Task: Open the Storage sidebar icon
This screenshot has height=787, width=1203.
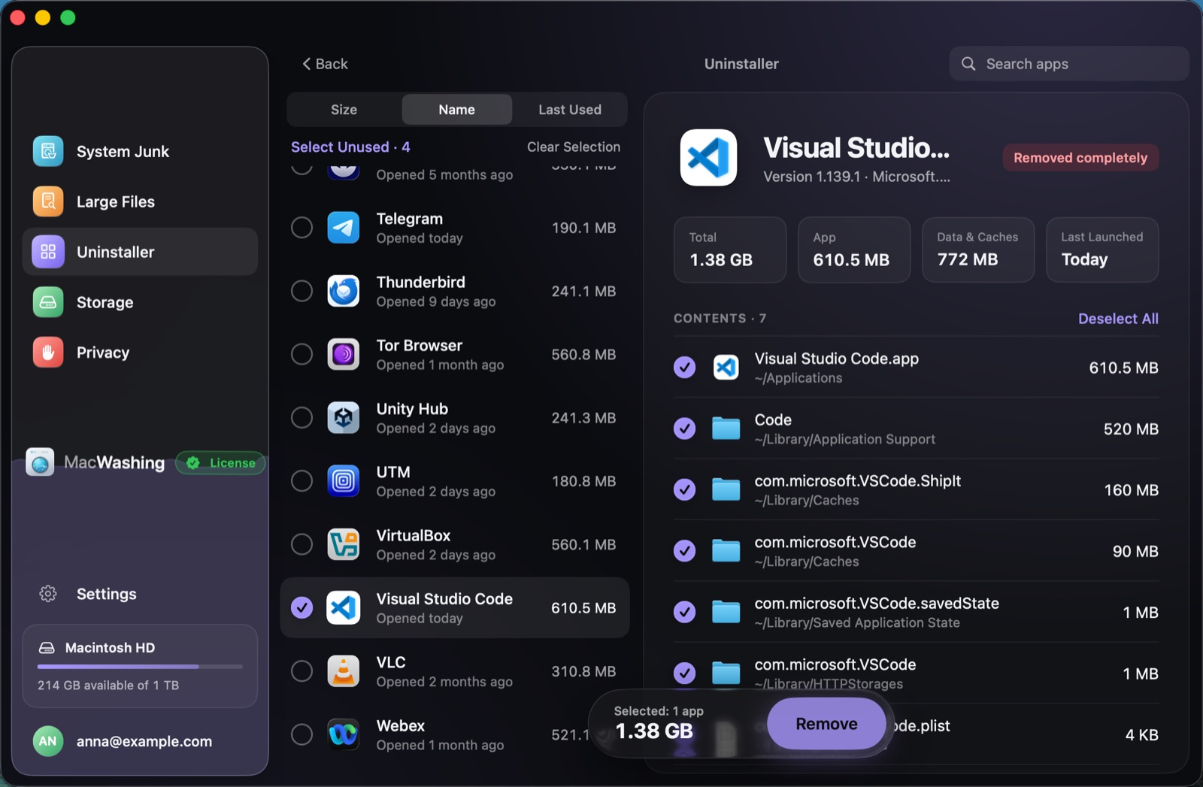Action: tap(48, 302)
